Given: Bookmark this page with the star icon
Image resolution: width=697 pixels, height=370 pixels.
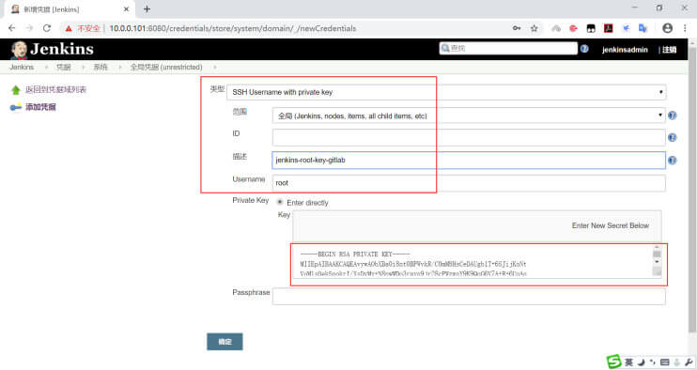Looking at the screenshot, I should coord(534,28).
